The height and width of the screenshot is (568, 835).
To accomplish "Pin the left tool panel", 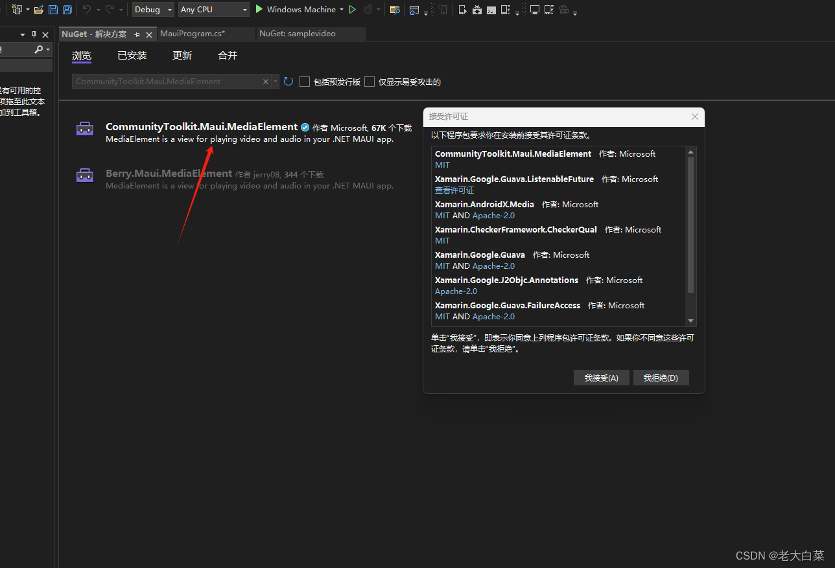I will pos(34,34).
